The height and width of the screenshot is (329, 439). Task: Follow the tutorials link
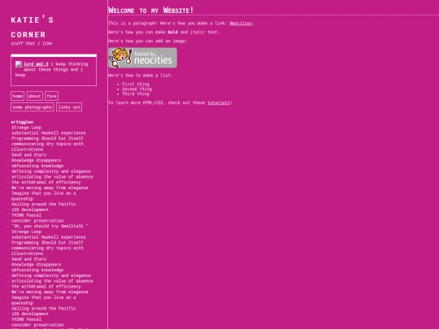click(219, 102)
